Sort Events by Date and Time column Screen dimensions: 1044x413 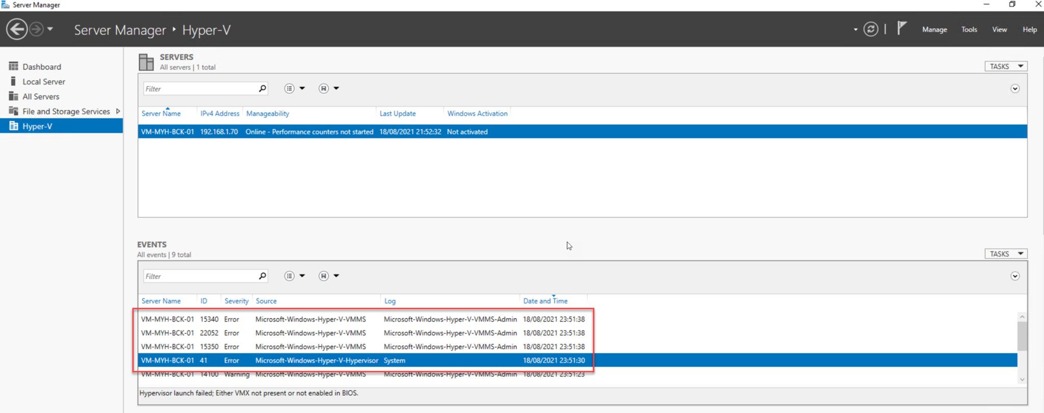point(545,301)
